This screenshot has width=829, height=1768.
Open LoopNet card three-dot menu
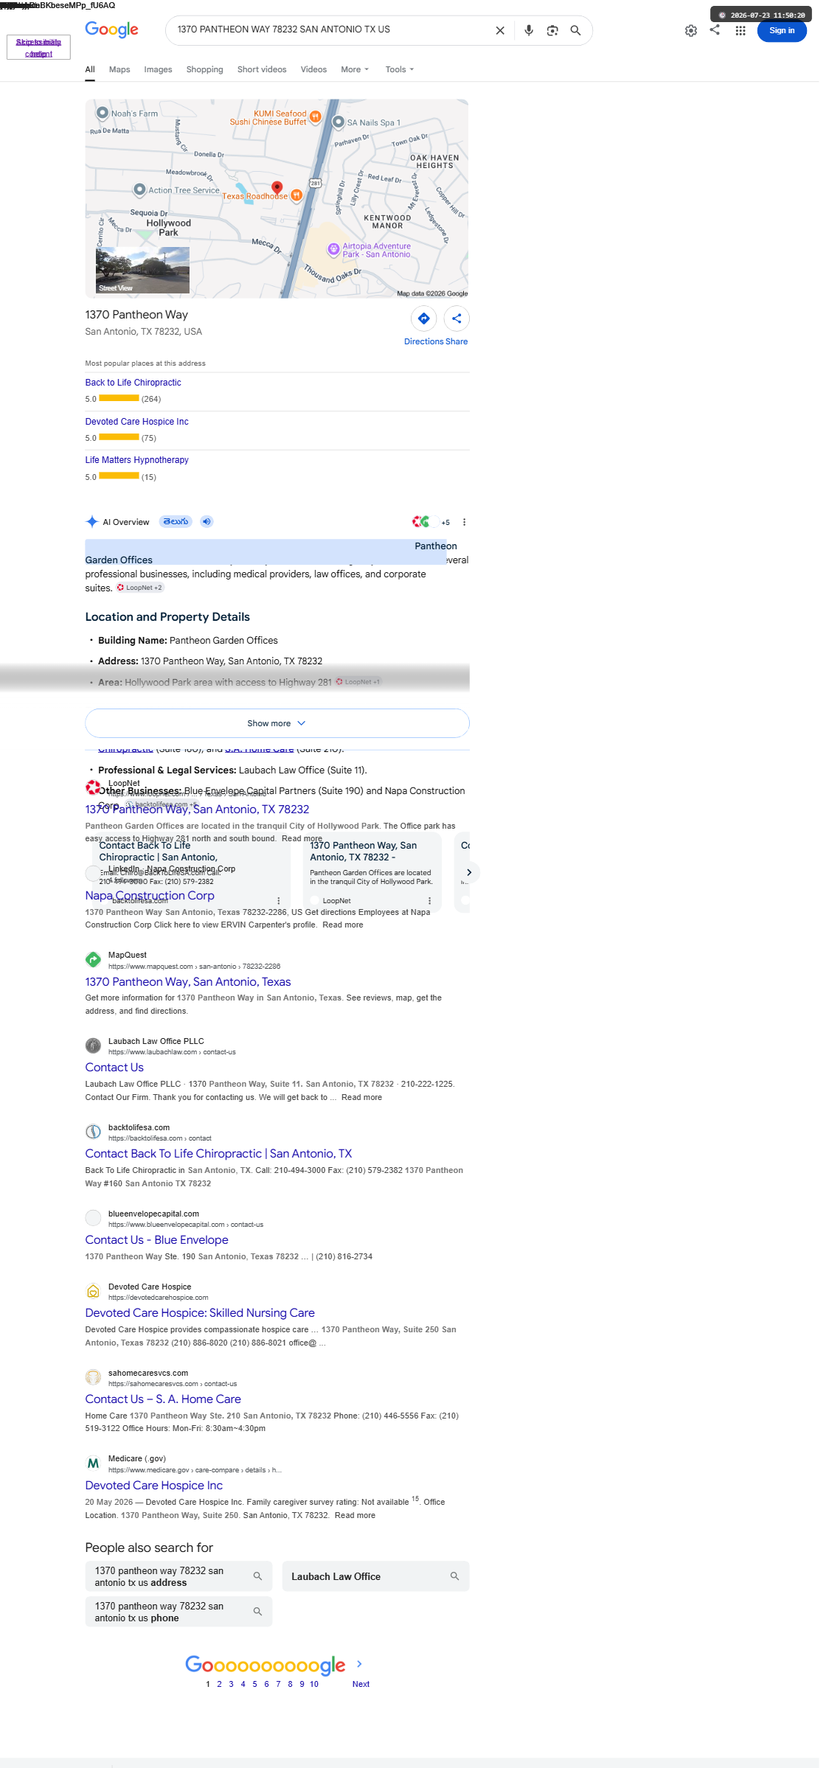click(x=429, y=901)
